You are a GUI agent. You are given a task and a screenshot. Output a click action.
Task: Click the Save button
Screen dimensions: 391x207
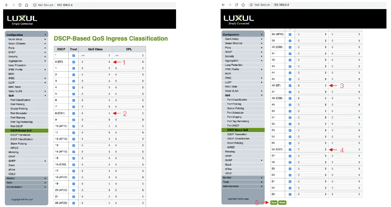pyautogui.click(x=273, y=202)
